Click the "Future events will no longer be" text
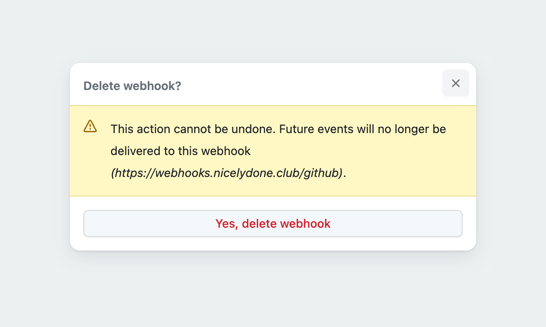The height and width of the screenshot is (327, 546). pos(363,129)
